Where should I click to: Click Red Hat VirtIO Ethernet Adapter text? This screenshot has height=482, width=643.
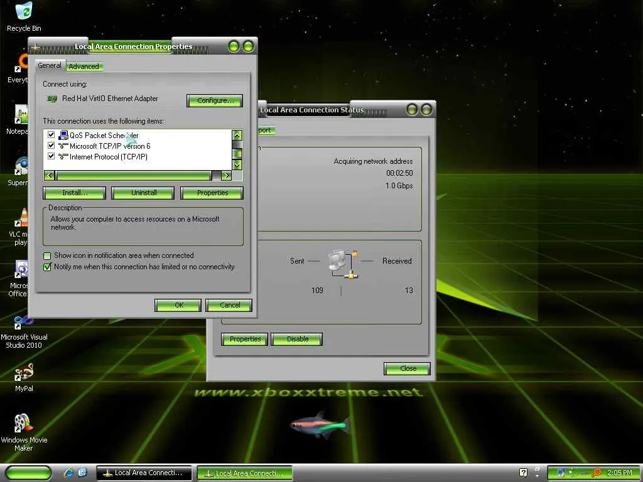click(x=110, y=99)
